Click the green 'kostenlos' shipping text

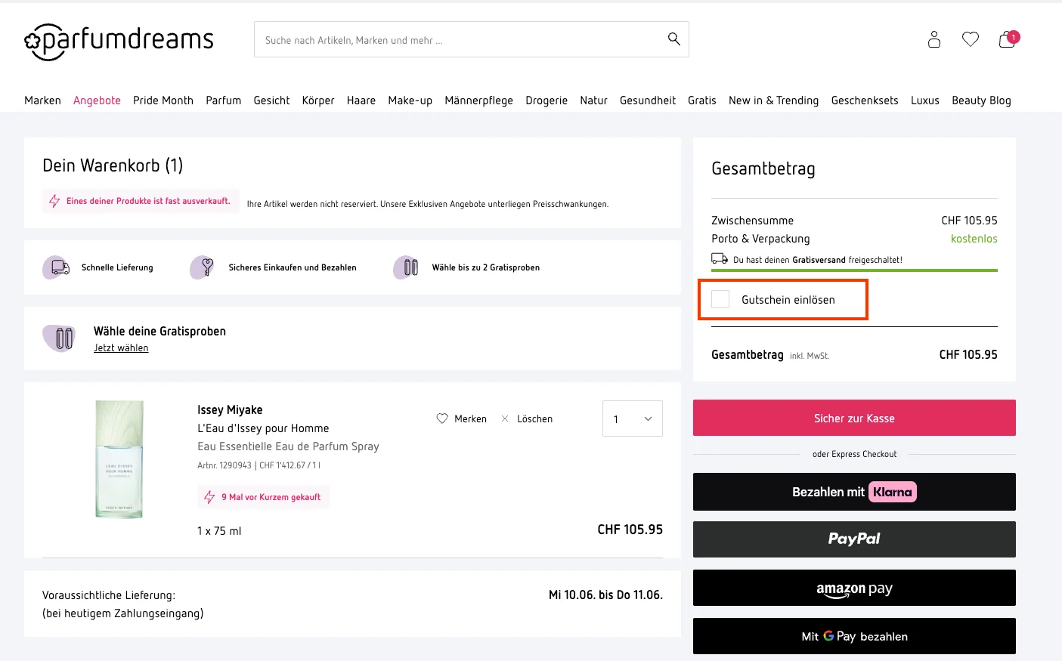[974, 239]
